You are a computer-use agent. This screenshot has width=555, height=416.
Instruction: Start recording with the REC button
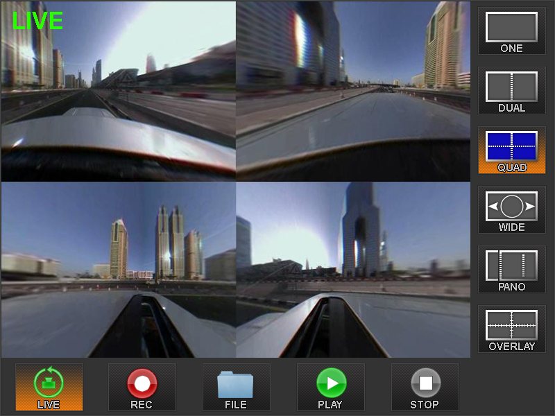pos(142,387)
